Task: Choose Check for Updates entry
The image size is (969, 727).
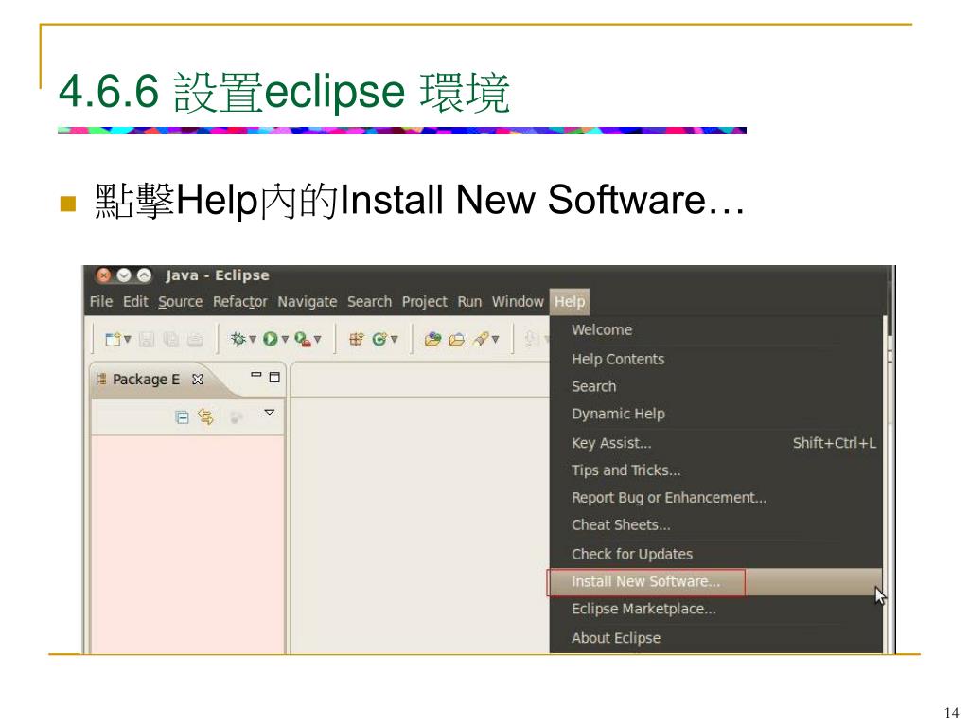Action: tap(715, 554)
